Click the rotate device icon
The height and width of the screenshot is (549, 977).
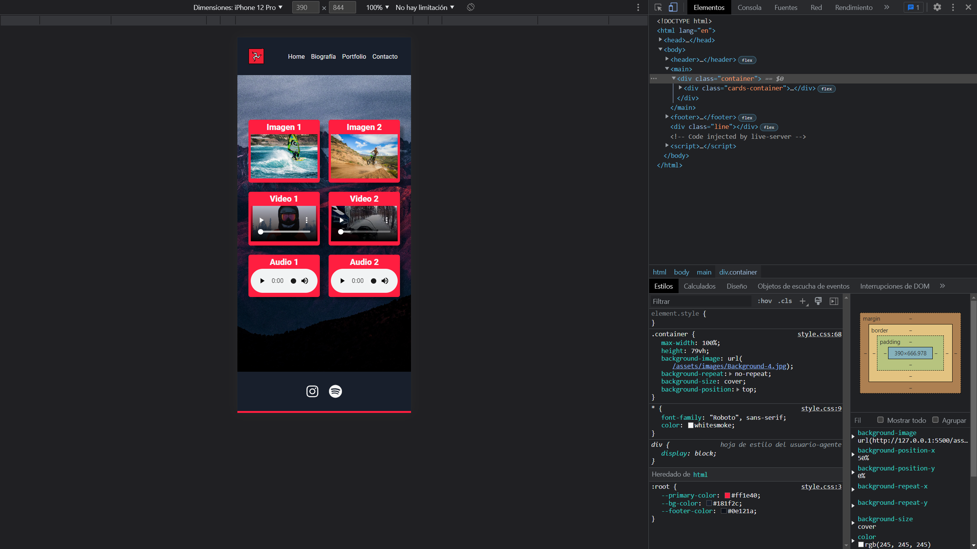[471, 7]
